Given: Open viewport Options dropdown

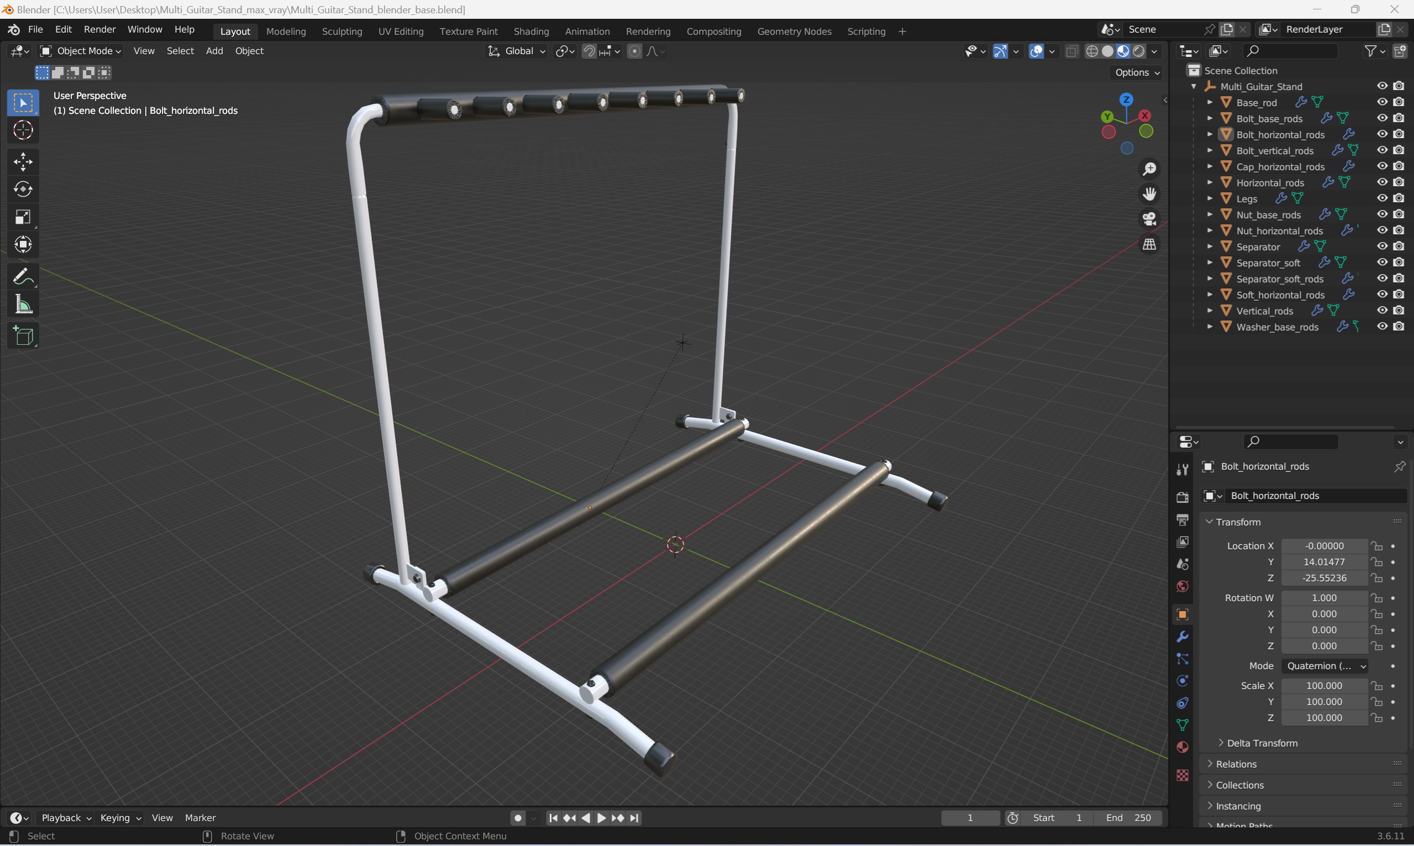Looking at the screenshot, I should point(1137,72).
